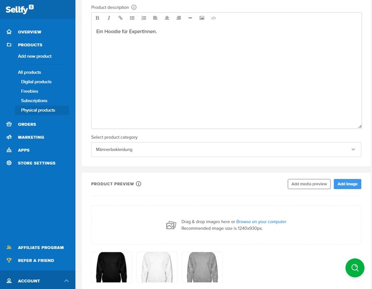372x289 pixels.
Task: Open the product category dropdown
Action: [x=226, y=150]
